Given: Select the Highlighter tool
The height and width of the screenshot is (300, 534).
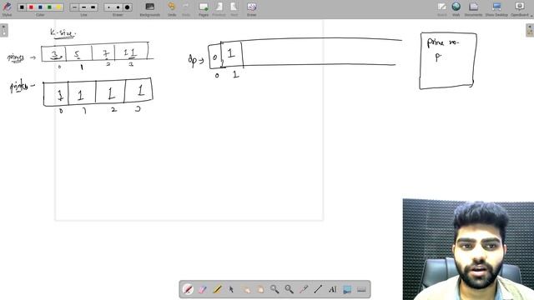Looking at the screenshot, I should 217,289.
